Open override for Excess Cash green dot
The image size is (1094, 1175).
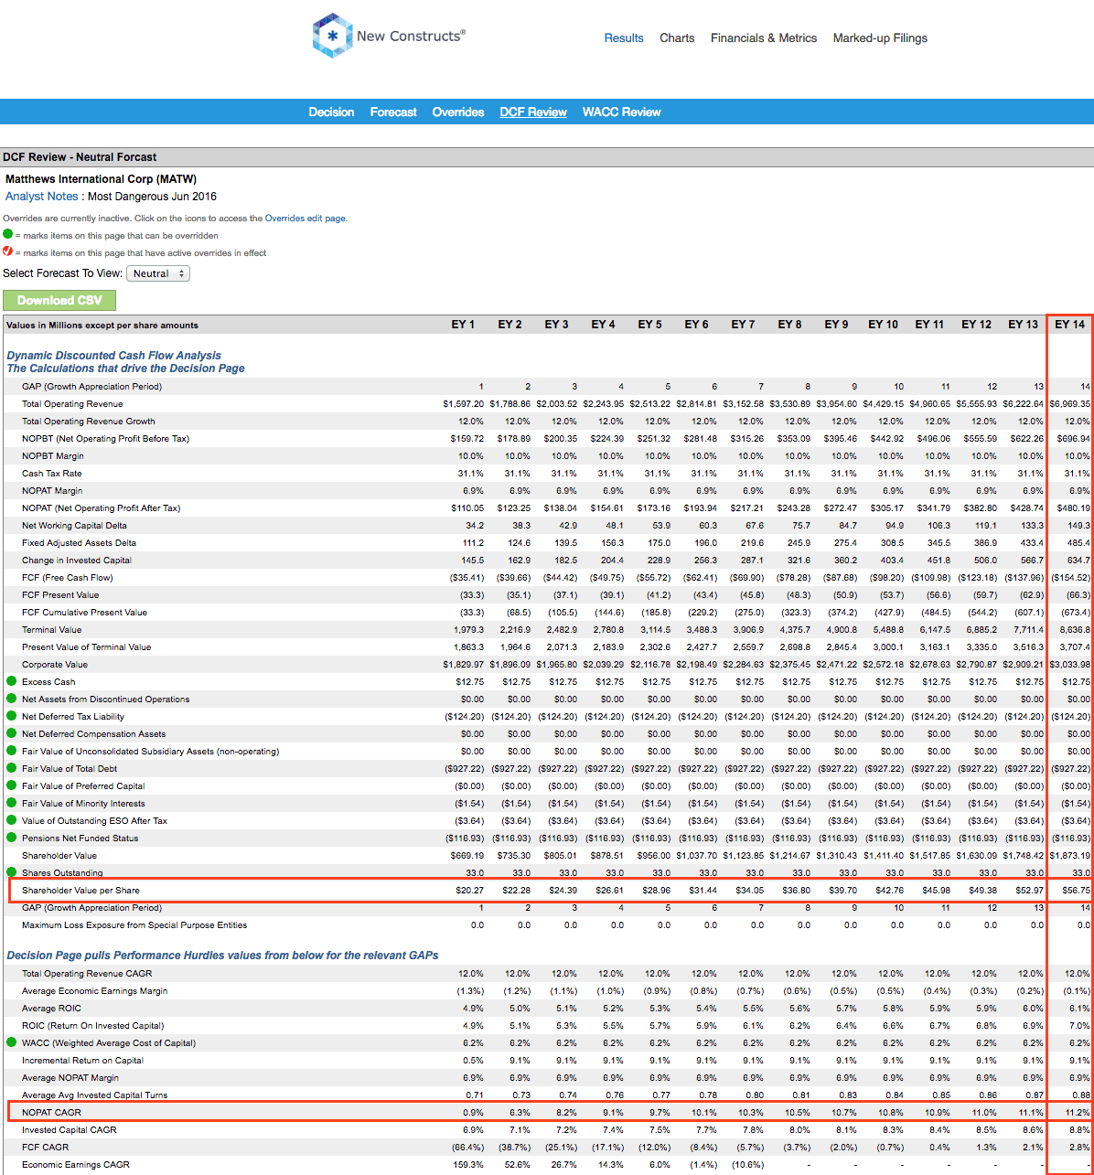[x=11, y=681]
